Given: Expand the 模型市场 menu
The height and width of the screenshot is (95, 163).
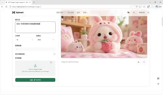Looking at the screenshot, I should (x=60, y=12).
